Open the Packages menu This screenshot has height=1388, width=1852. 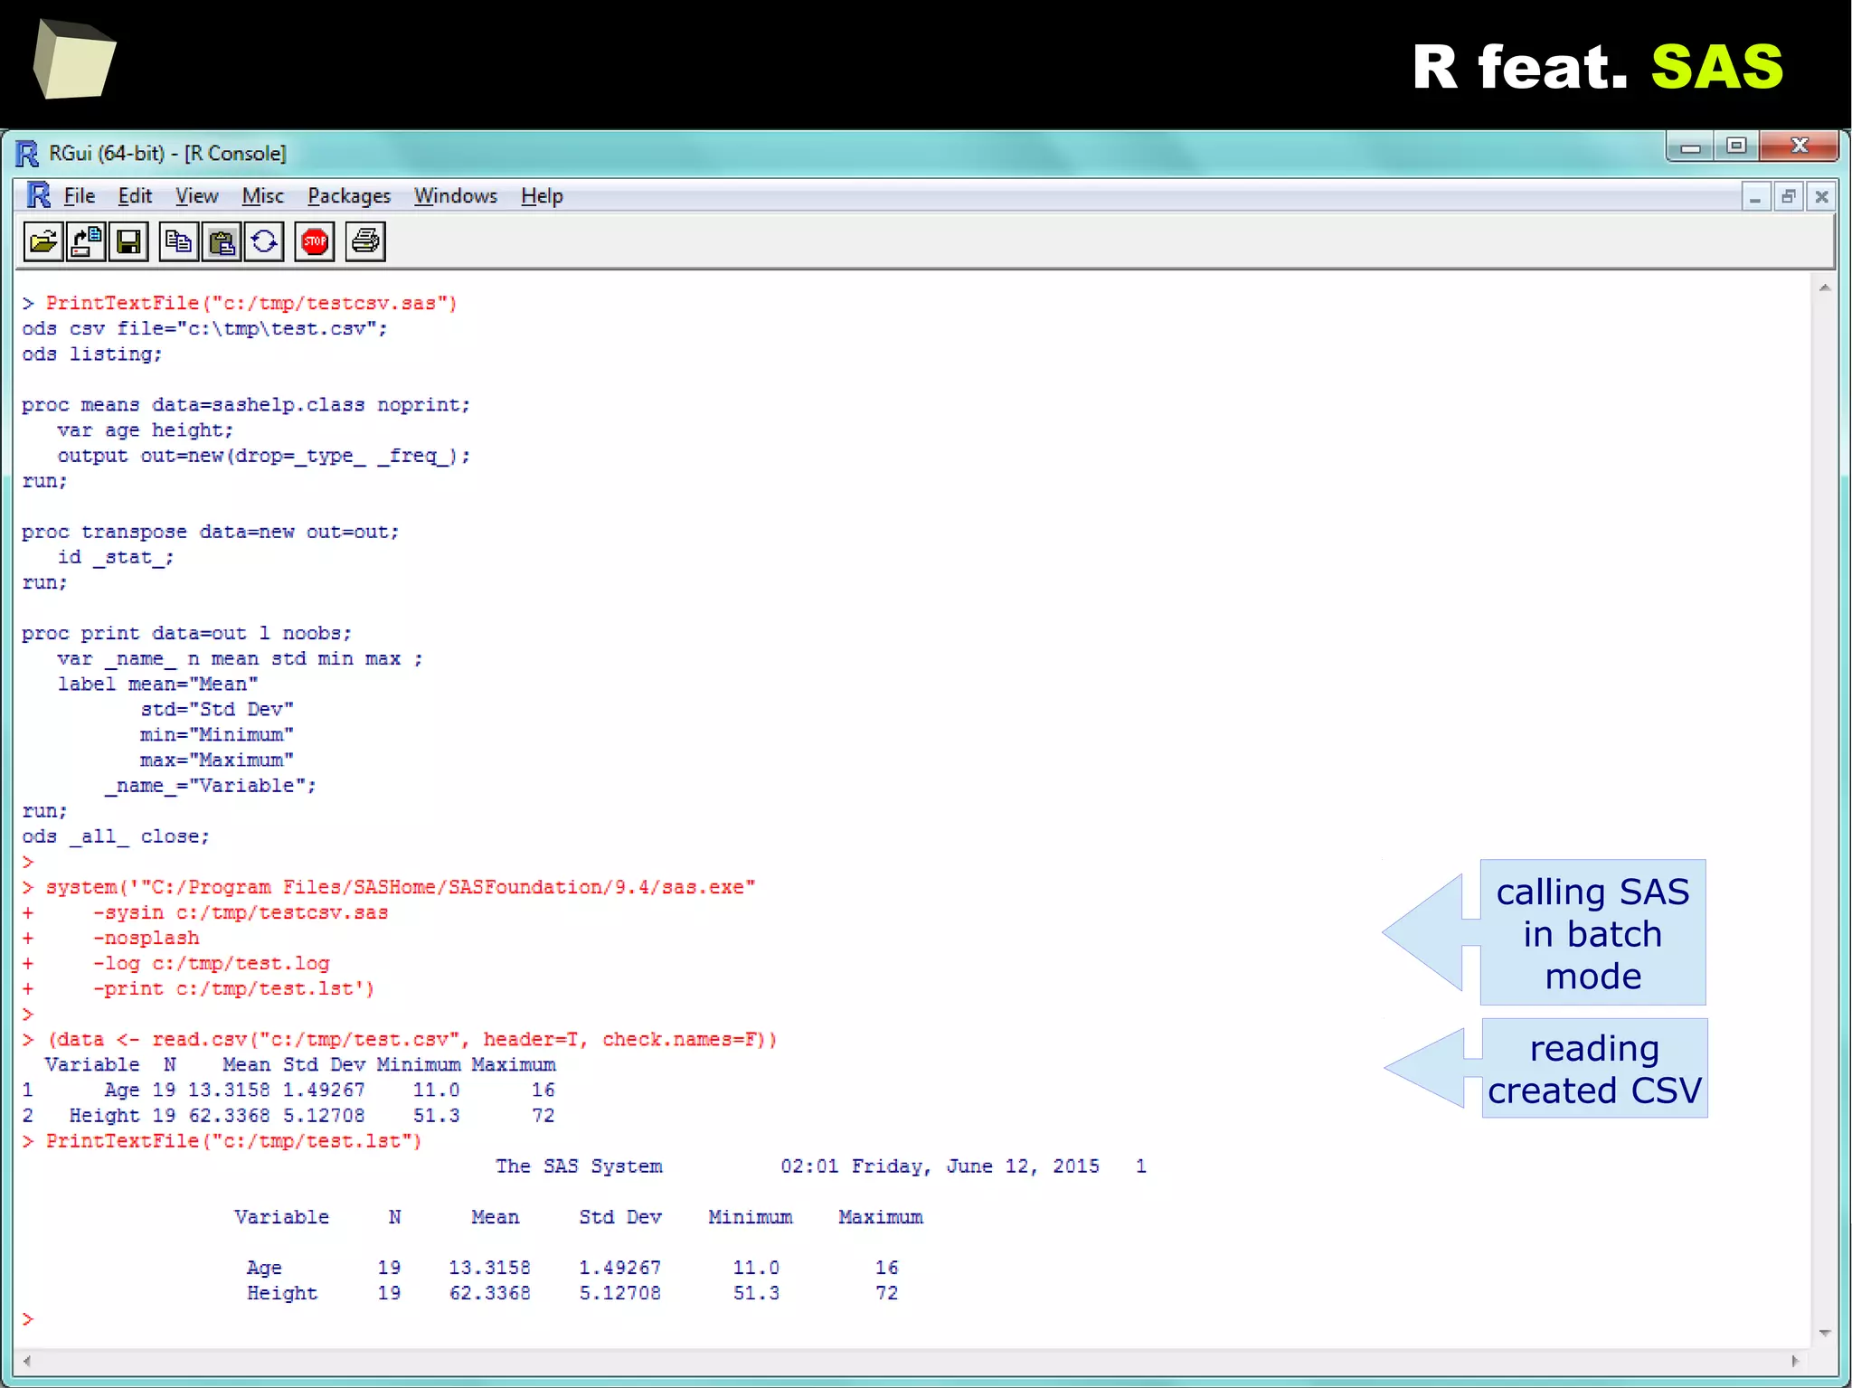349,196
